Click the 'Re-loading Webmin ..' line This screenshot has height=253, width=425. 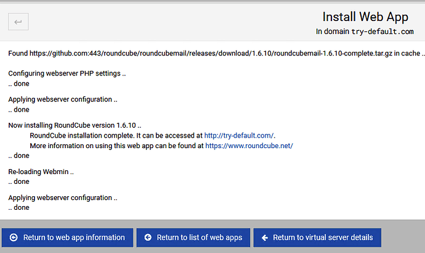(41, 172)
